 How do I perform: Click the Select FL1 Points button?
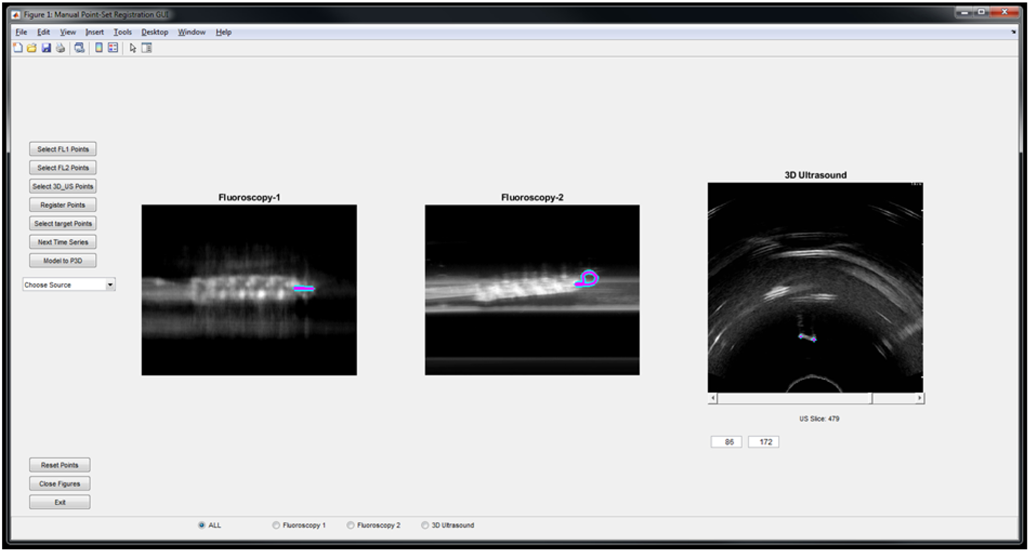[x=63, y=149]
